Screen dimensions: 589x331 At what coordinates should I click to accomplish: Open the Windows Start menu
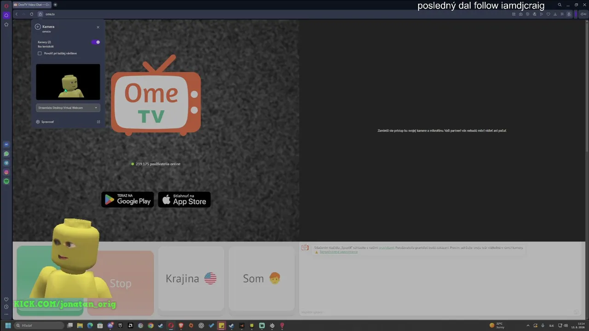8,325
